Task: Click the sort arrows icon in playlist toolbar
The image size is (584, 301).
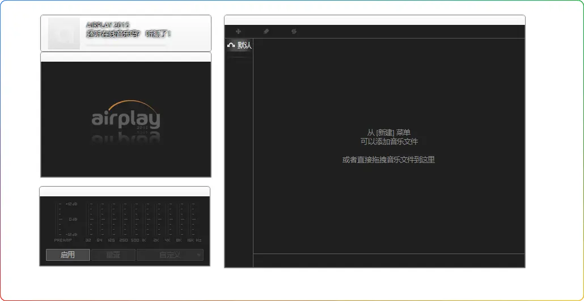Action: click(294, 32)
